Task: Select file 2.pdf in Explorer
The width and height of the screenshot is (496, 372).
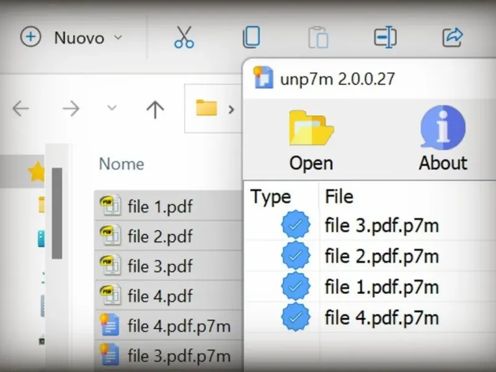Action: point(169,236)
